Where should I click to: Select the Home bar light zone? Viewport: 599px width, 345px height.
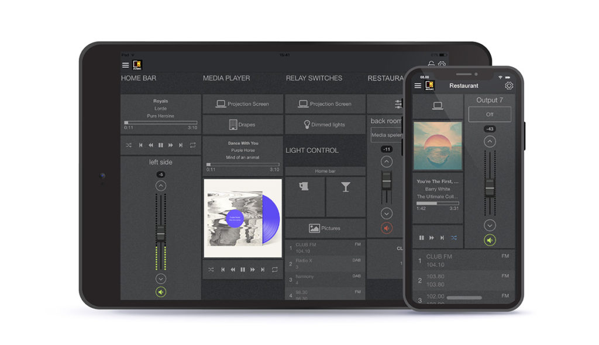tap(325, 171)
